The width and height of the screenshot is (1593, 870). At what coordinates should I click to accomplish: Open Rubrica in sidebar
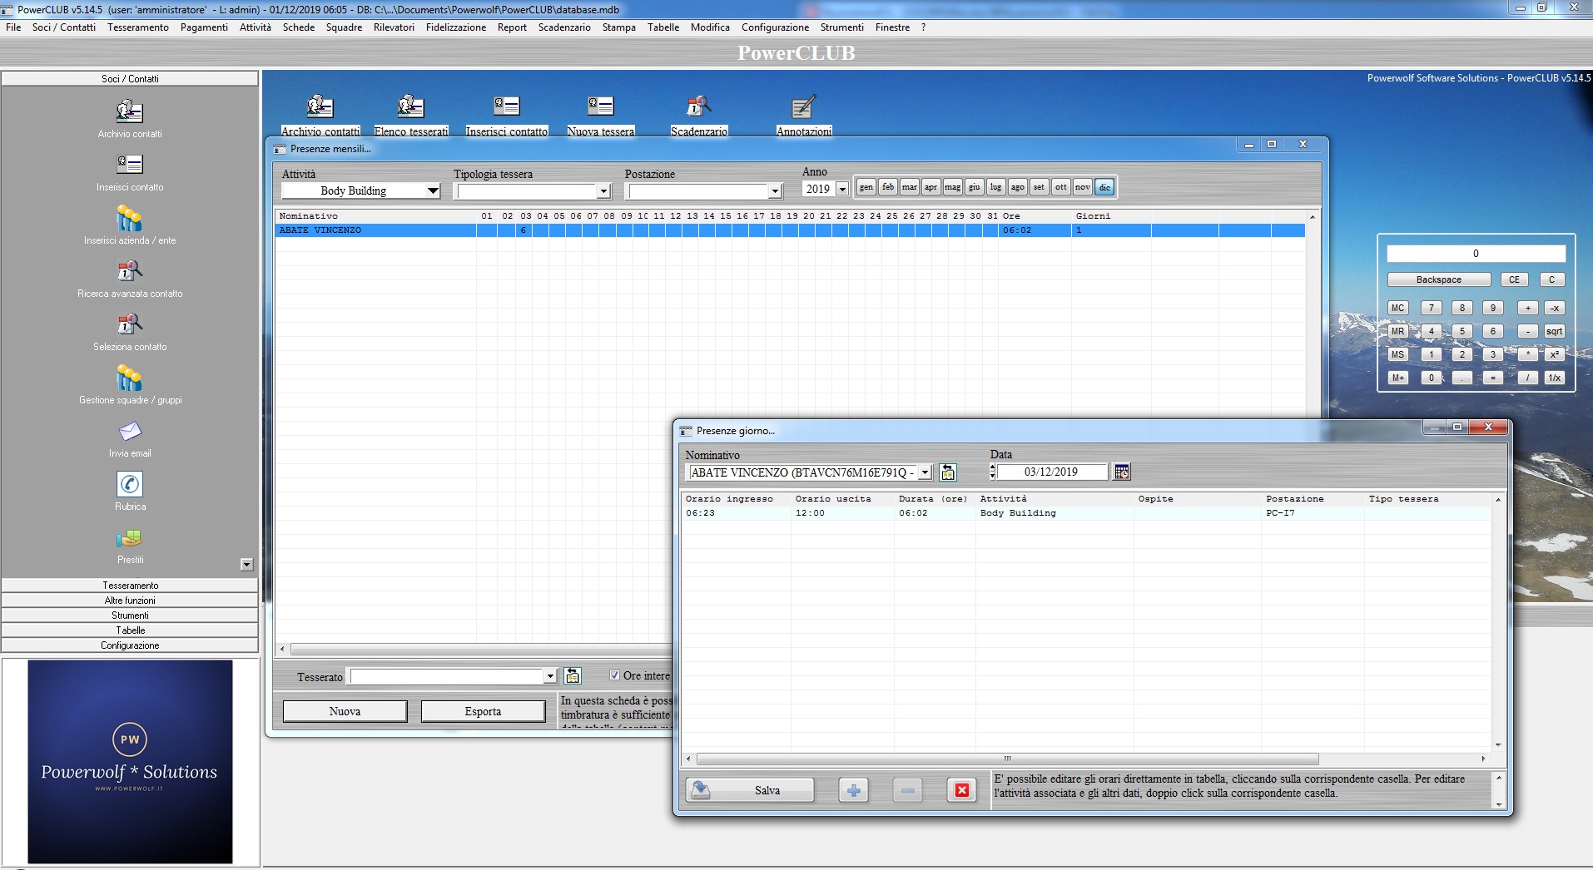(130, 491)
